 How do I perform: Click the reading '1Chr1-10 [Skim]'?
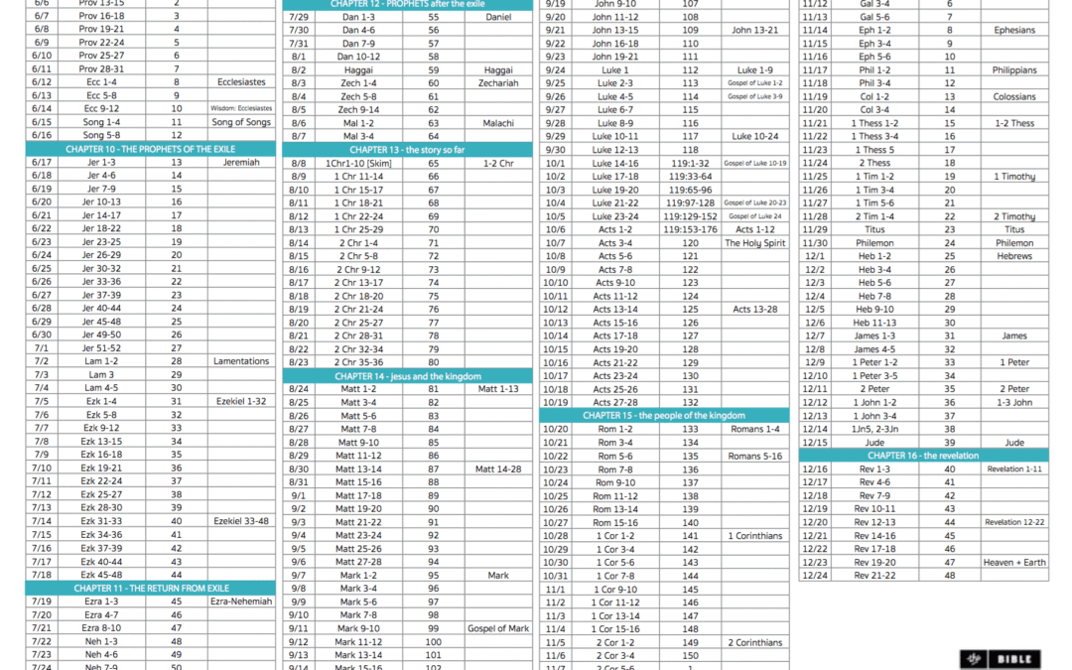[358, 164]
